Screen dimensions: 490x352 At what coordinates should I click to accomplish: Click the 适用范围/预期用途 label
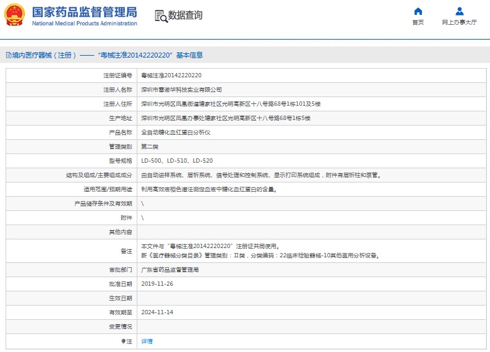(108, 189)
